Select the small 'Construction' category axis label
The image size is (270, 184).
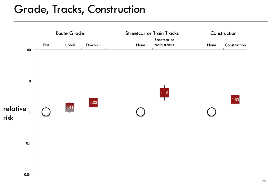click(x=235, y=45)
